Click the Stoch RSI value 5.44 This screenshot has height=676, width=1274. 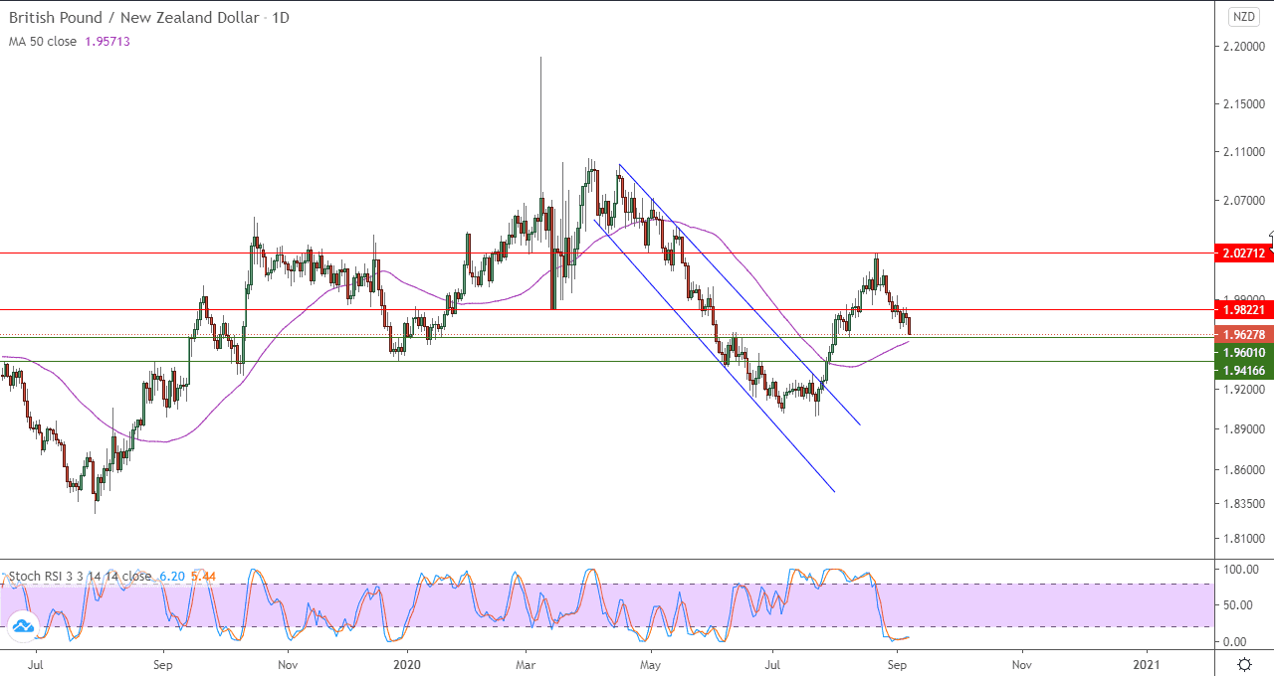[x=202, y=576]
